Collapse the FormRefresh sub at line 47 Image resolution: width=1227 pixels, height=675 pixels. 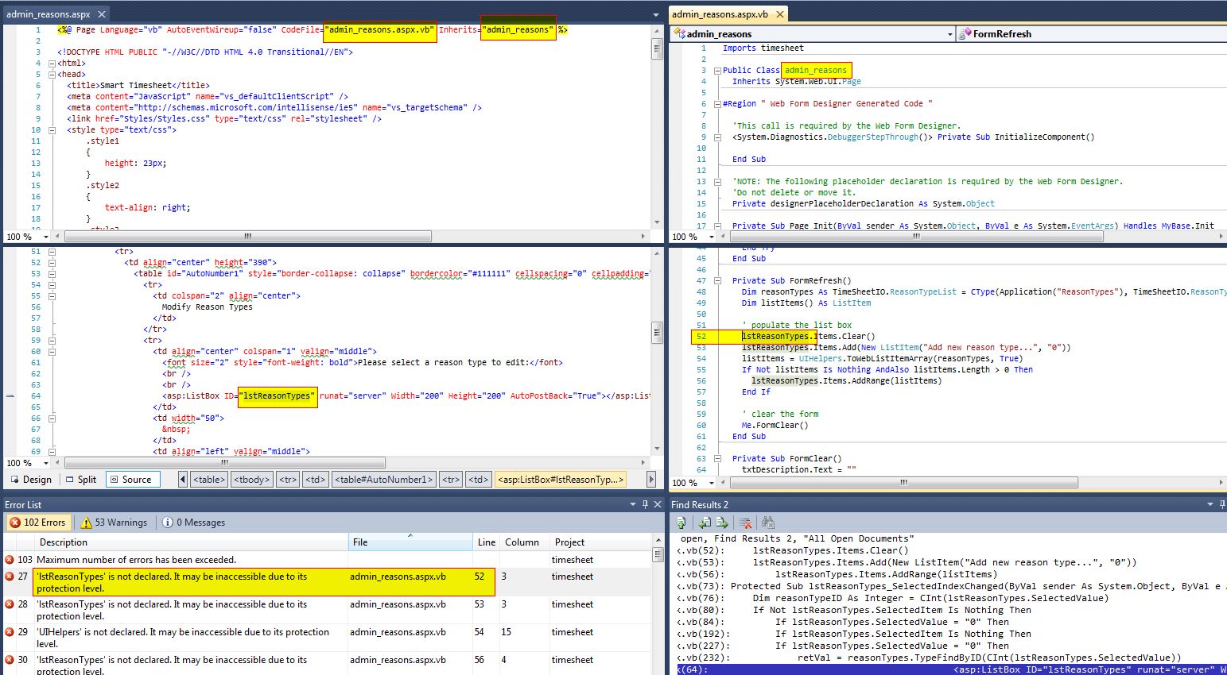click(x=717, y=280)
